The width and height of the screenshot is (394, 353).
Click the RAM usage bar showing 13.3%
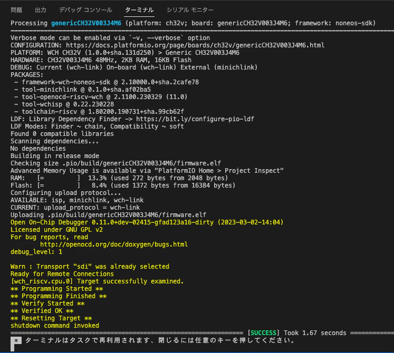click(x=59, y=178)
